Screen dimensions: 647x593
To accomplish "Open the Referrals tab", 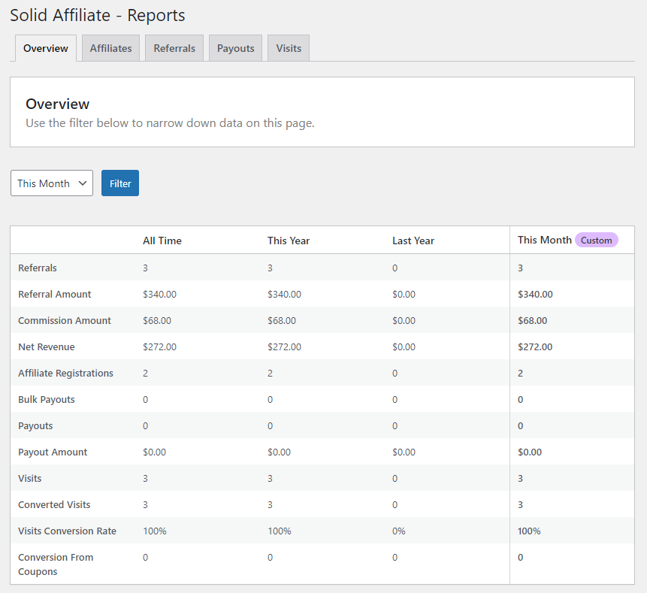I will point(174,47).
